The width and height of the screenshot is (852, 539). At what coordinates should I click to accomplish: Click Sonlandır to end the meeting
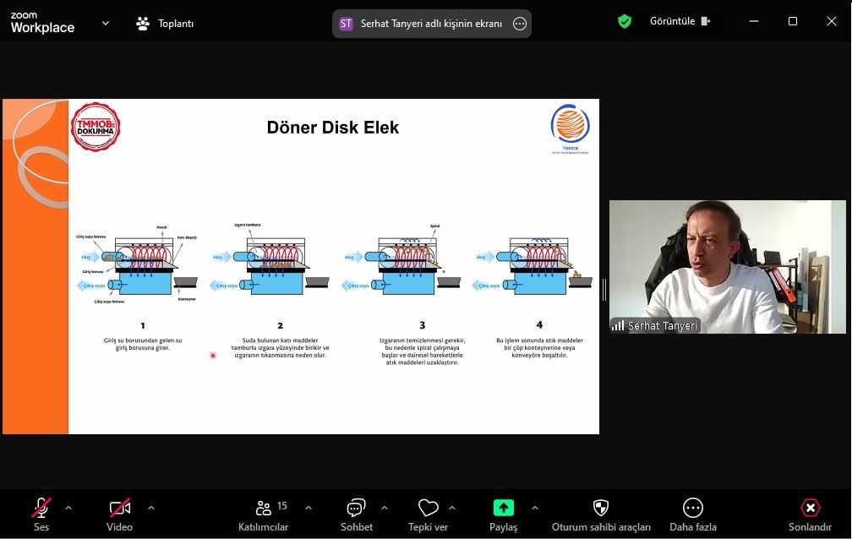[x=810, y=514]
